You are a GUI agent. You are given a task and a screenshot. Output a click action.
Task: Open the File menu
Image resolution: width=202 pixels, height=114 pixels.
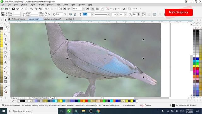(x=3, y=5)
